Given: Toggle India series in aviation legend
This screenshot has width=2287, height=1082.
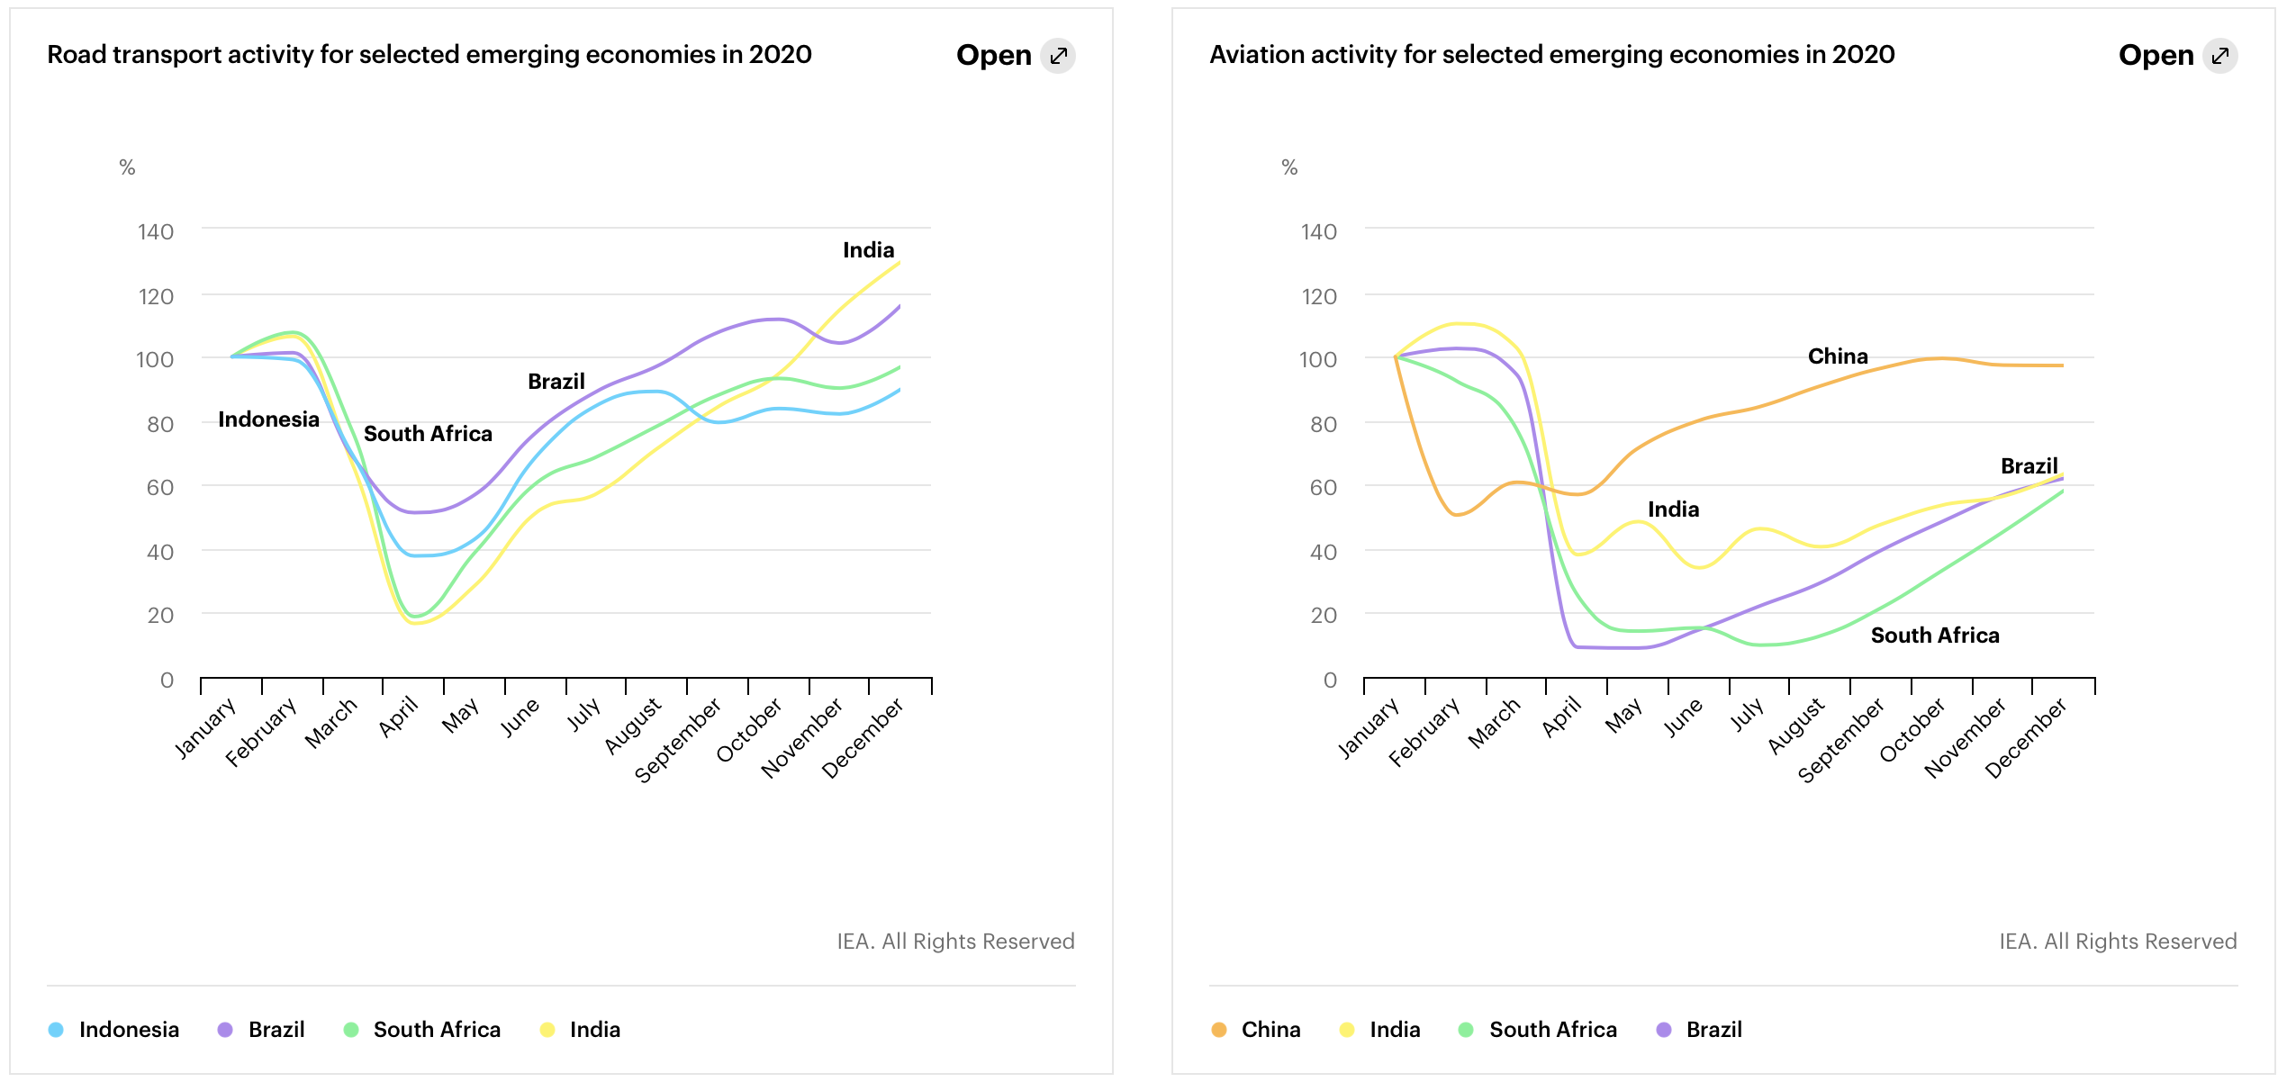Looking at the screenshot, I should (x=1395, y=1029).
